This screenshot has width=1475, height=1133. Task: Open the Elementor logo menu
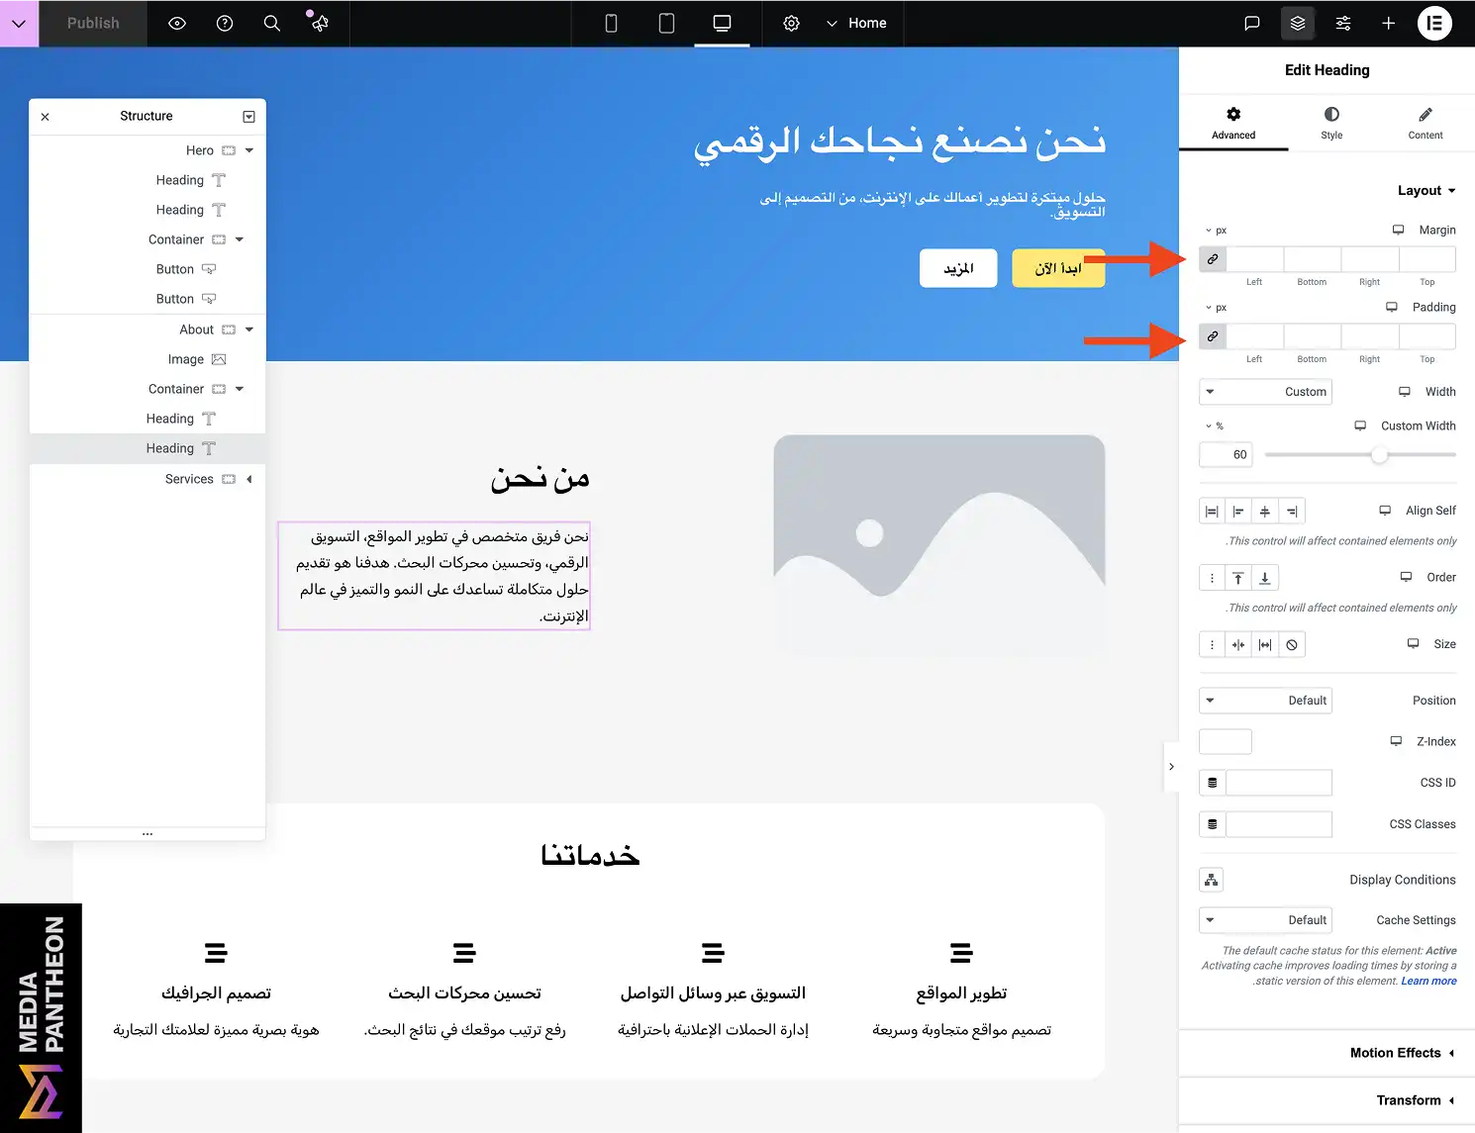coord(1434,23)
